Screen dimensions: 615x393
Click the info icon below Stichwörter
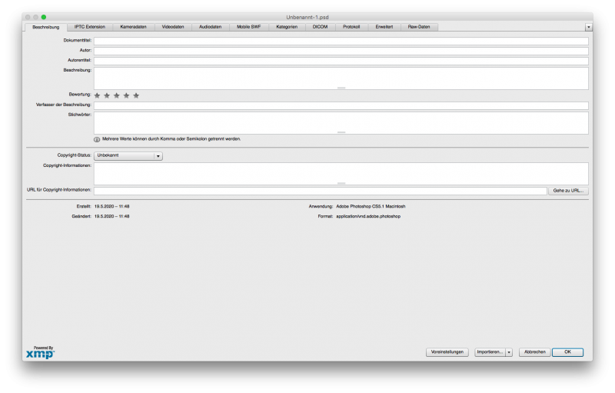coord(97,139)
